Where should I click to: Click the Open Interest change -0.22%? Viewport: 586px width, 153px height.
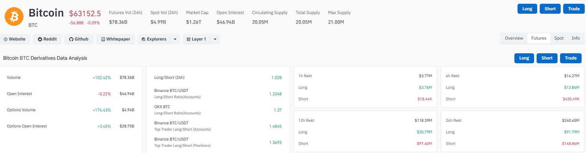(x=104, y=94)
